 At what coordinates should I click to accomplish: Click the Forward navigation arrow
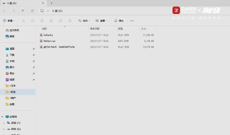pos(14,11)
